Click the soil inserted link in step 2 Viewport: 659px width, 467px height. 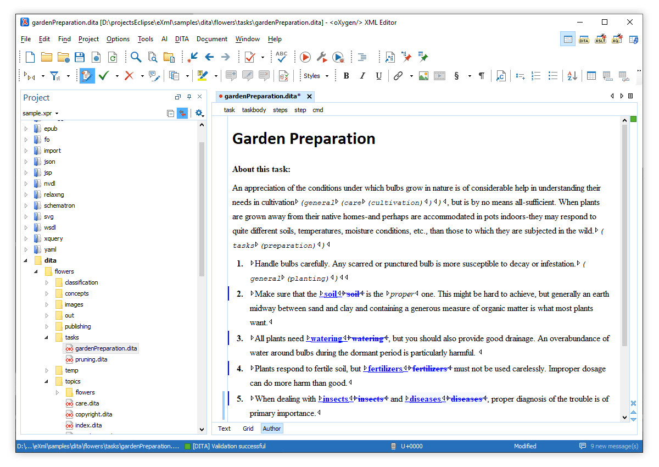(330, 294)
